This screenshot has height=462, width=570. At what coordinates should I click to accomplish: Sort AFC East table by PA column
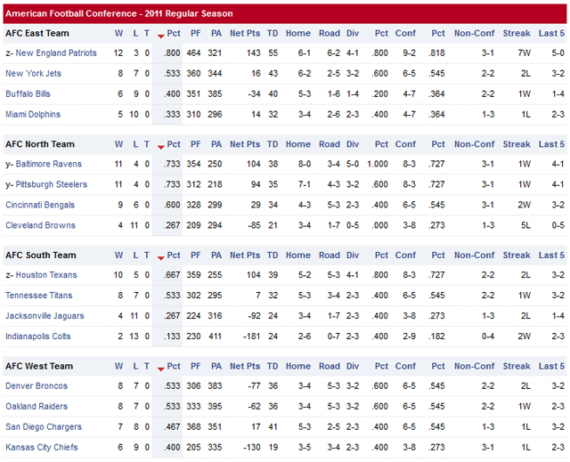click(x=216, y=34)
